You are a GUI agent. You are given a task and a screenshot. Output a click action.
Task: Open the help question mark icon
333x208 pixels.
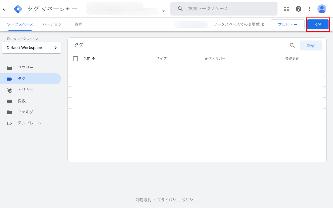pyautogui.click(x=299, y=9)
